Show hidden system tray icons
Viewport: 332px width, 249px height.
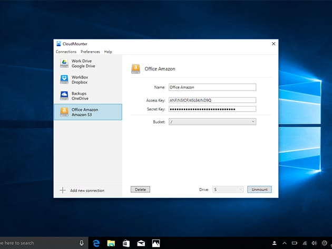285,243
